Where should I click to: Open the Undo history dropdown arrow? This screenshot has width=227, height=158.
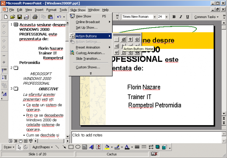click(64, 17)
